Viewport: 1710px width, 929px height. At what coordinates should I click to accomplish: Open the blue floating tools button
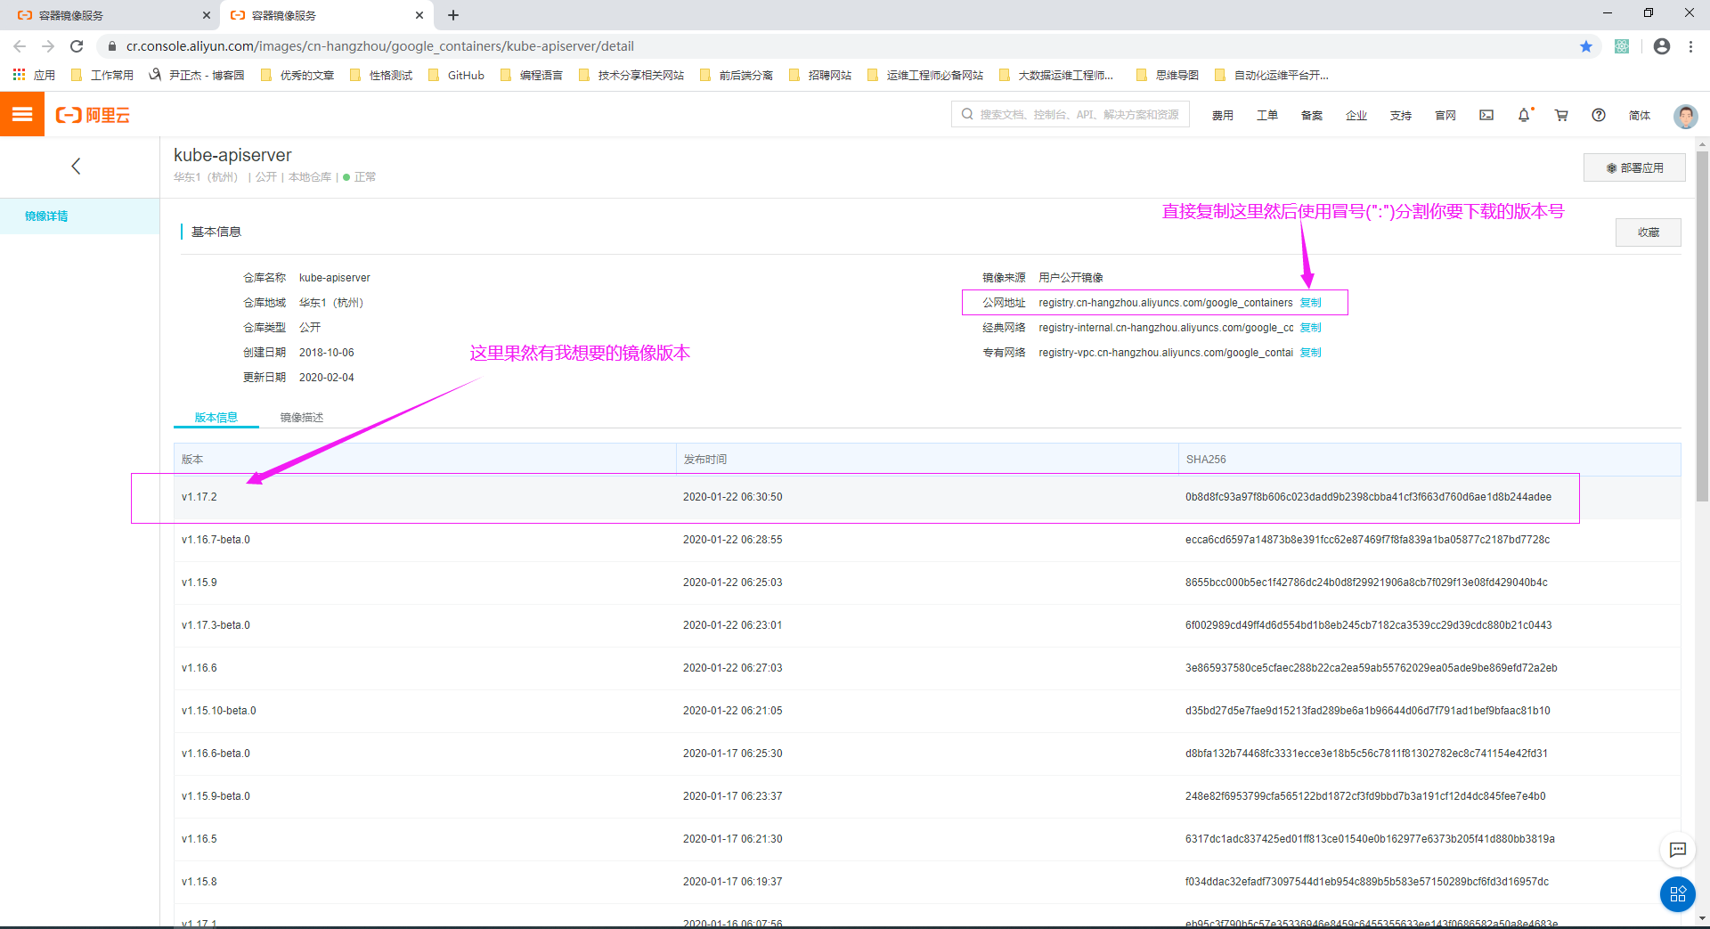(1678, 894)
